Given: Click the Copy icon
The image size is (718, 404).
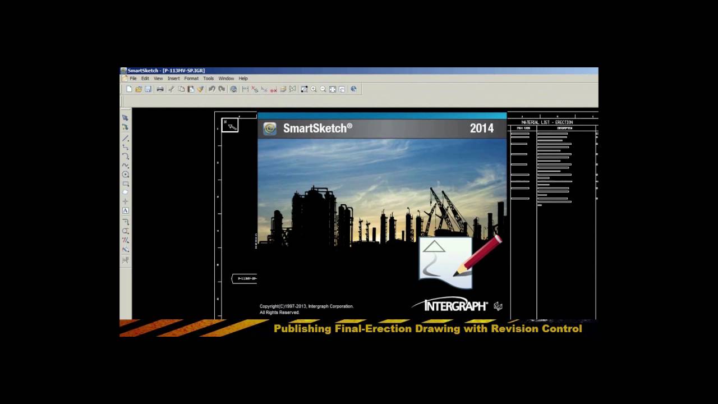Looking at the screenshot, I should (181, 89).
